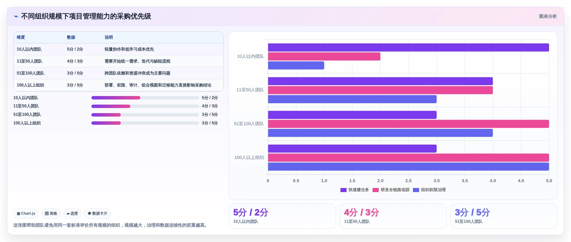This screenshot has height=242, width=571.
Task: Click the Chart.js tag chip
Action: 26,213
